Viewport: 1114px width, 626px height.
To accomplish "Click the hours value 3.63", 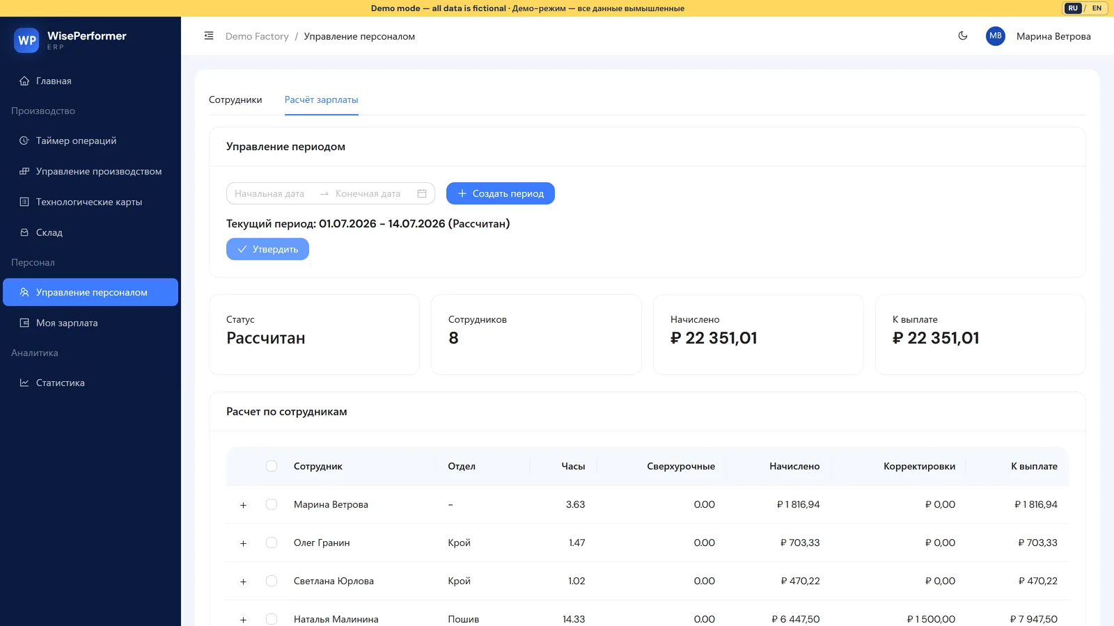I will [x=575, y=504].
